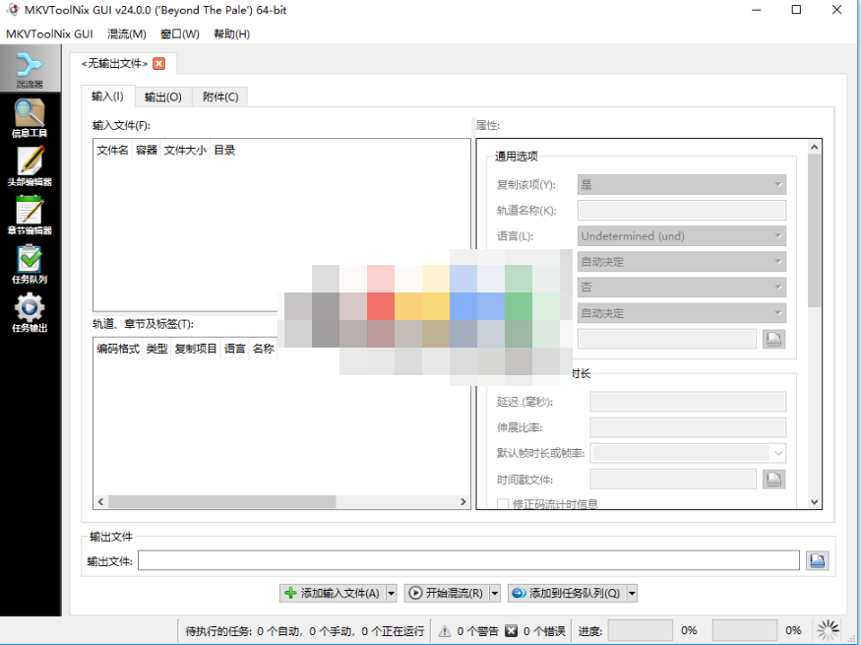Select the 混流器 sidebar icon

(x=30, y=69)
